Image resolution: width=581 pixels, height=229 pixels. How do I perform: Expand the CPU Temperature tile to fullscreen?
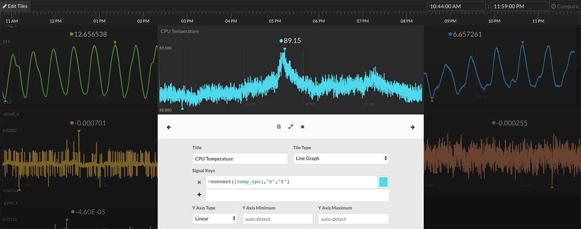290,127
